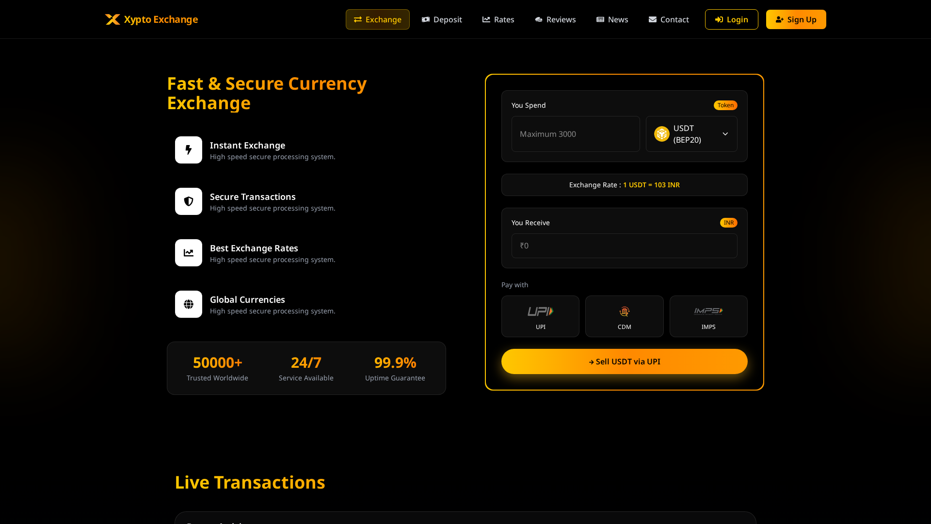Click the Xypto Exchange logo icon
The image size is (931, 524).
point(112,19)
